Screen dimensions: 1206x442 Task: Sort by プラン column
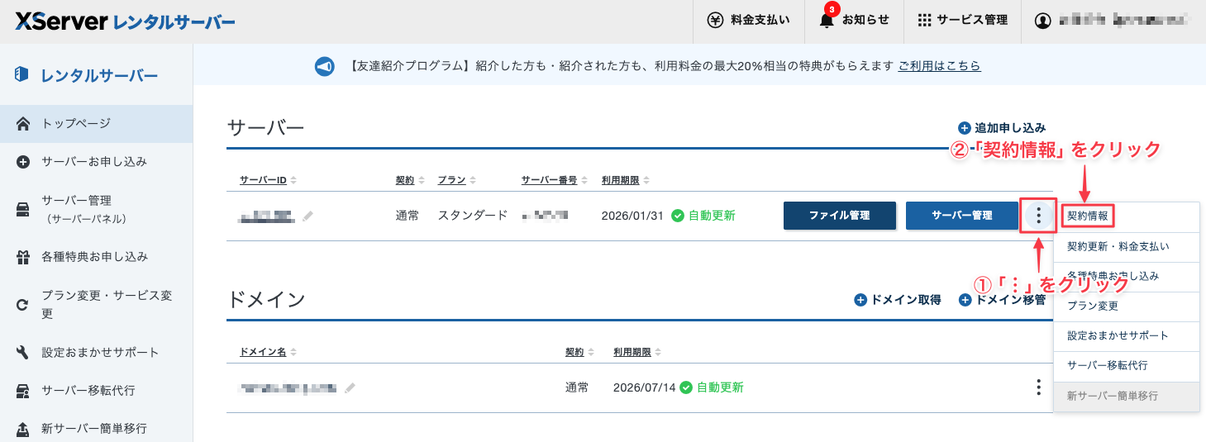coord(457,180)
